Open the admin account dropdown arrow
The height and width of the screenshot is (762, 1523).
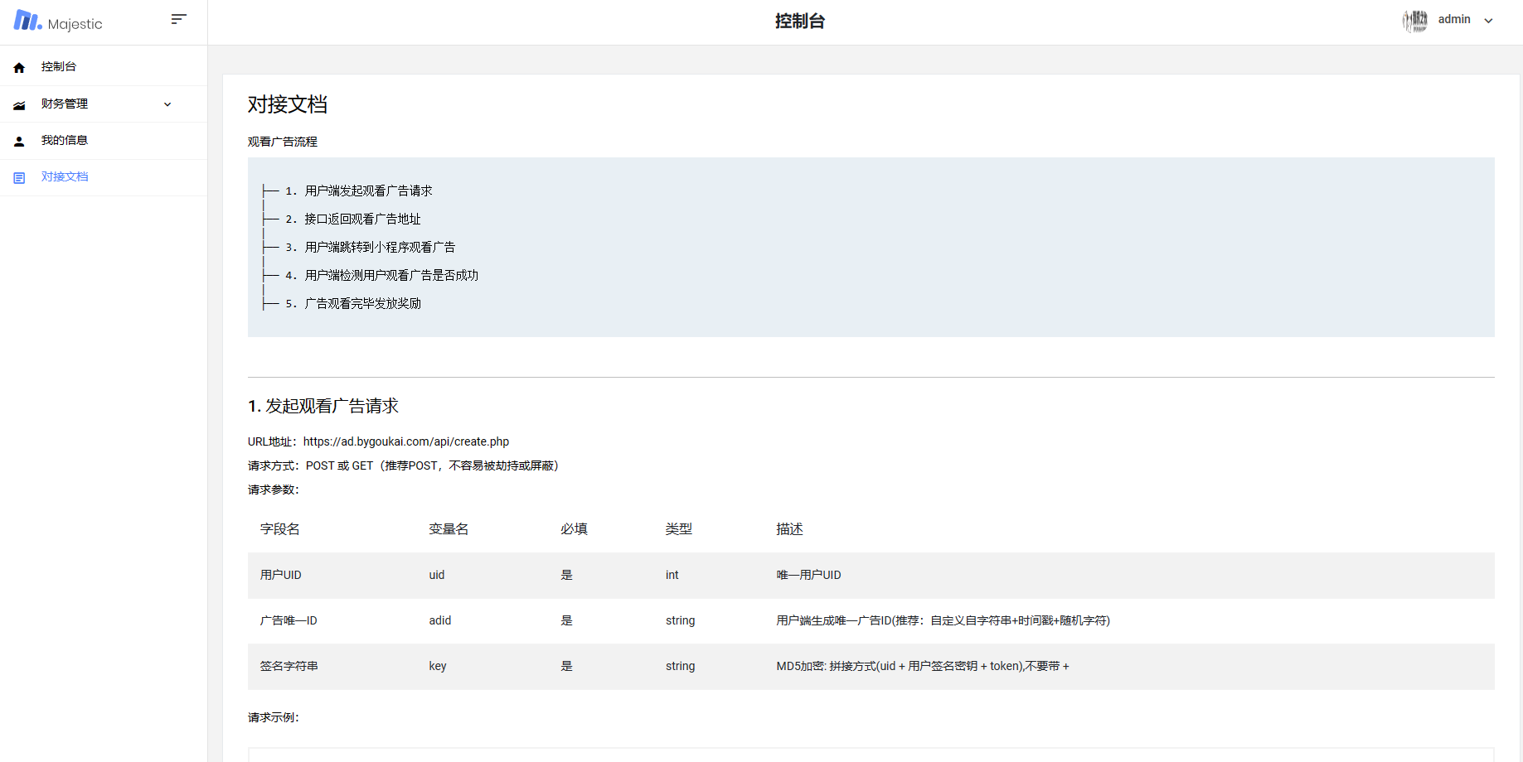(1488, 21)
